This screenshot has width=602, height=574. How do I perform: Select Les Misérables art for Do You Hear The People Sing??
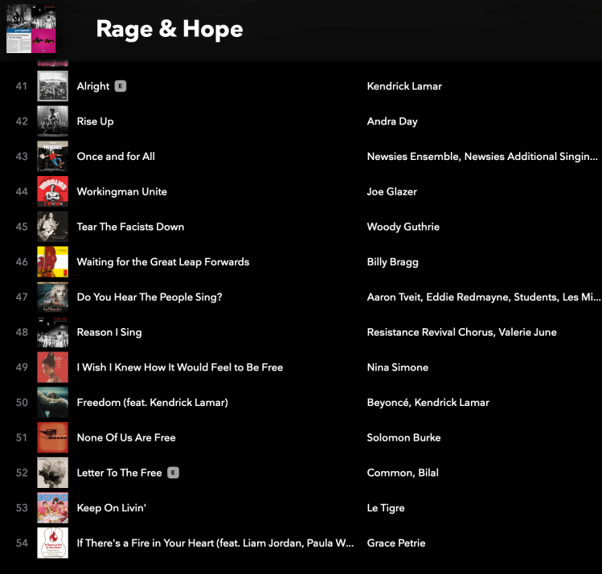(52, 297)
